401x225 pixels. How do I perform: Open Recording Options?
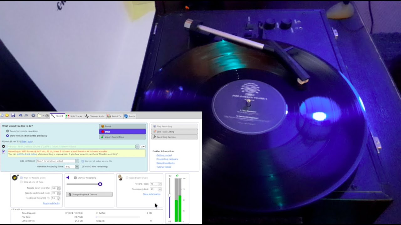click(x=174, y=137)
